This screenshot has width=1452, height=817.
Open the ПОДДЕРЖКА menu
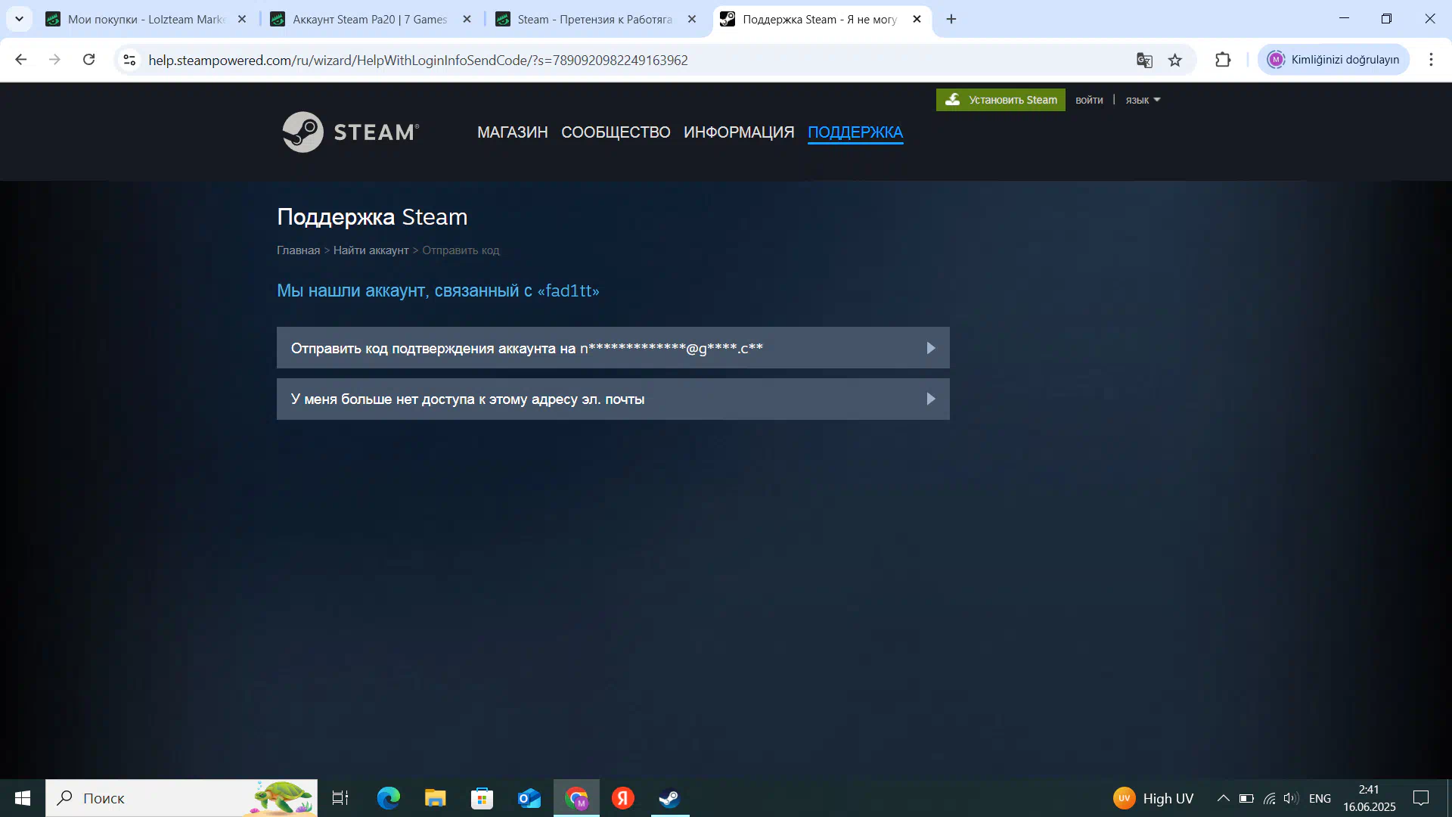[855, 132]
